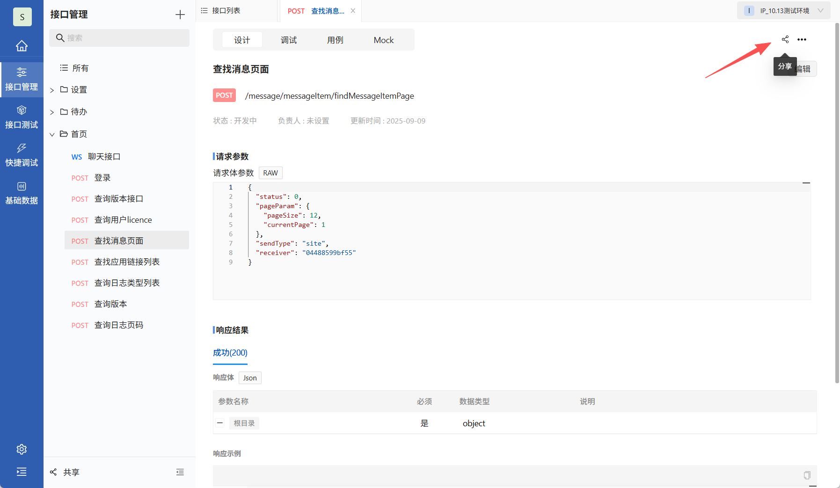Click the RAW request body tag

(270, 173)
